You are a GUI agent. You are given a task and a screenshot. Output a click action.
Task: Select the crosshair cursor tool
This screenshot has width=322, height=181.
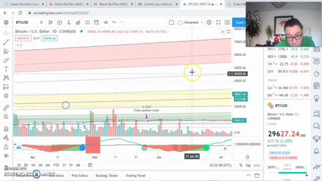point(6,33)
